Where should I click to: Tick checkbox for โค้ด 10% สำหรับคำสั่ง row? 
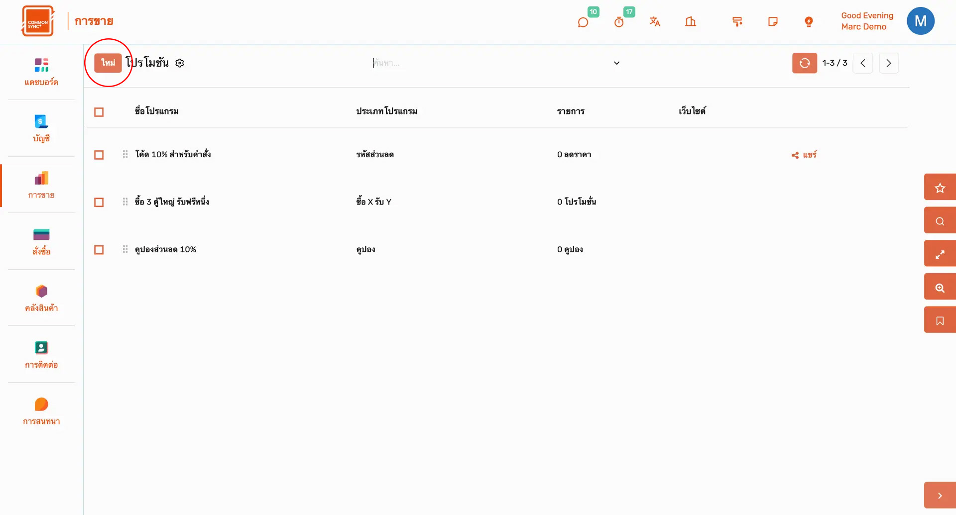99,155
